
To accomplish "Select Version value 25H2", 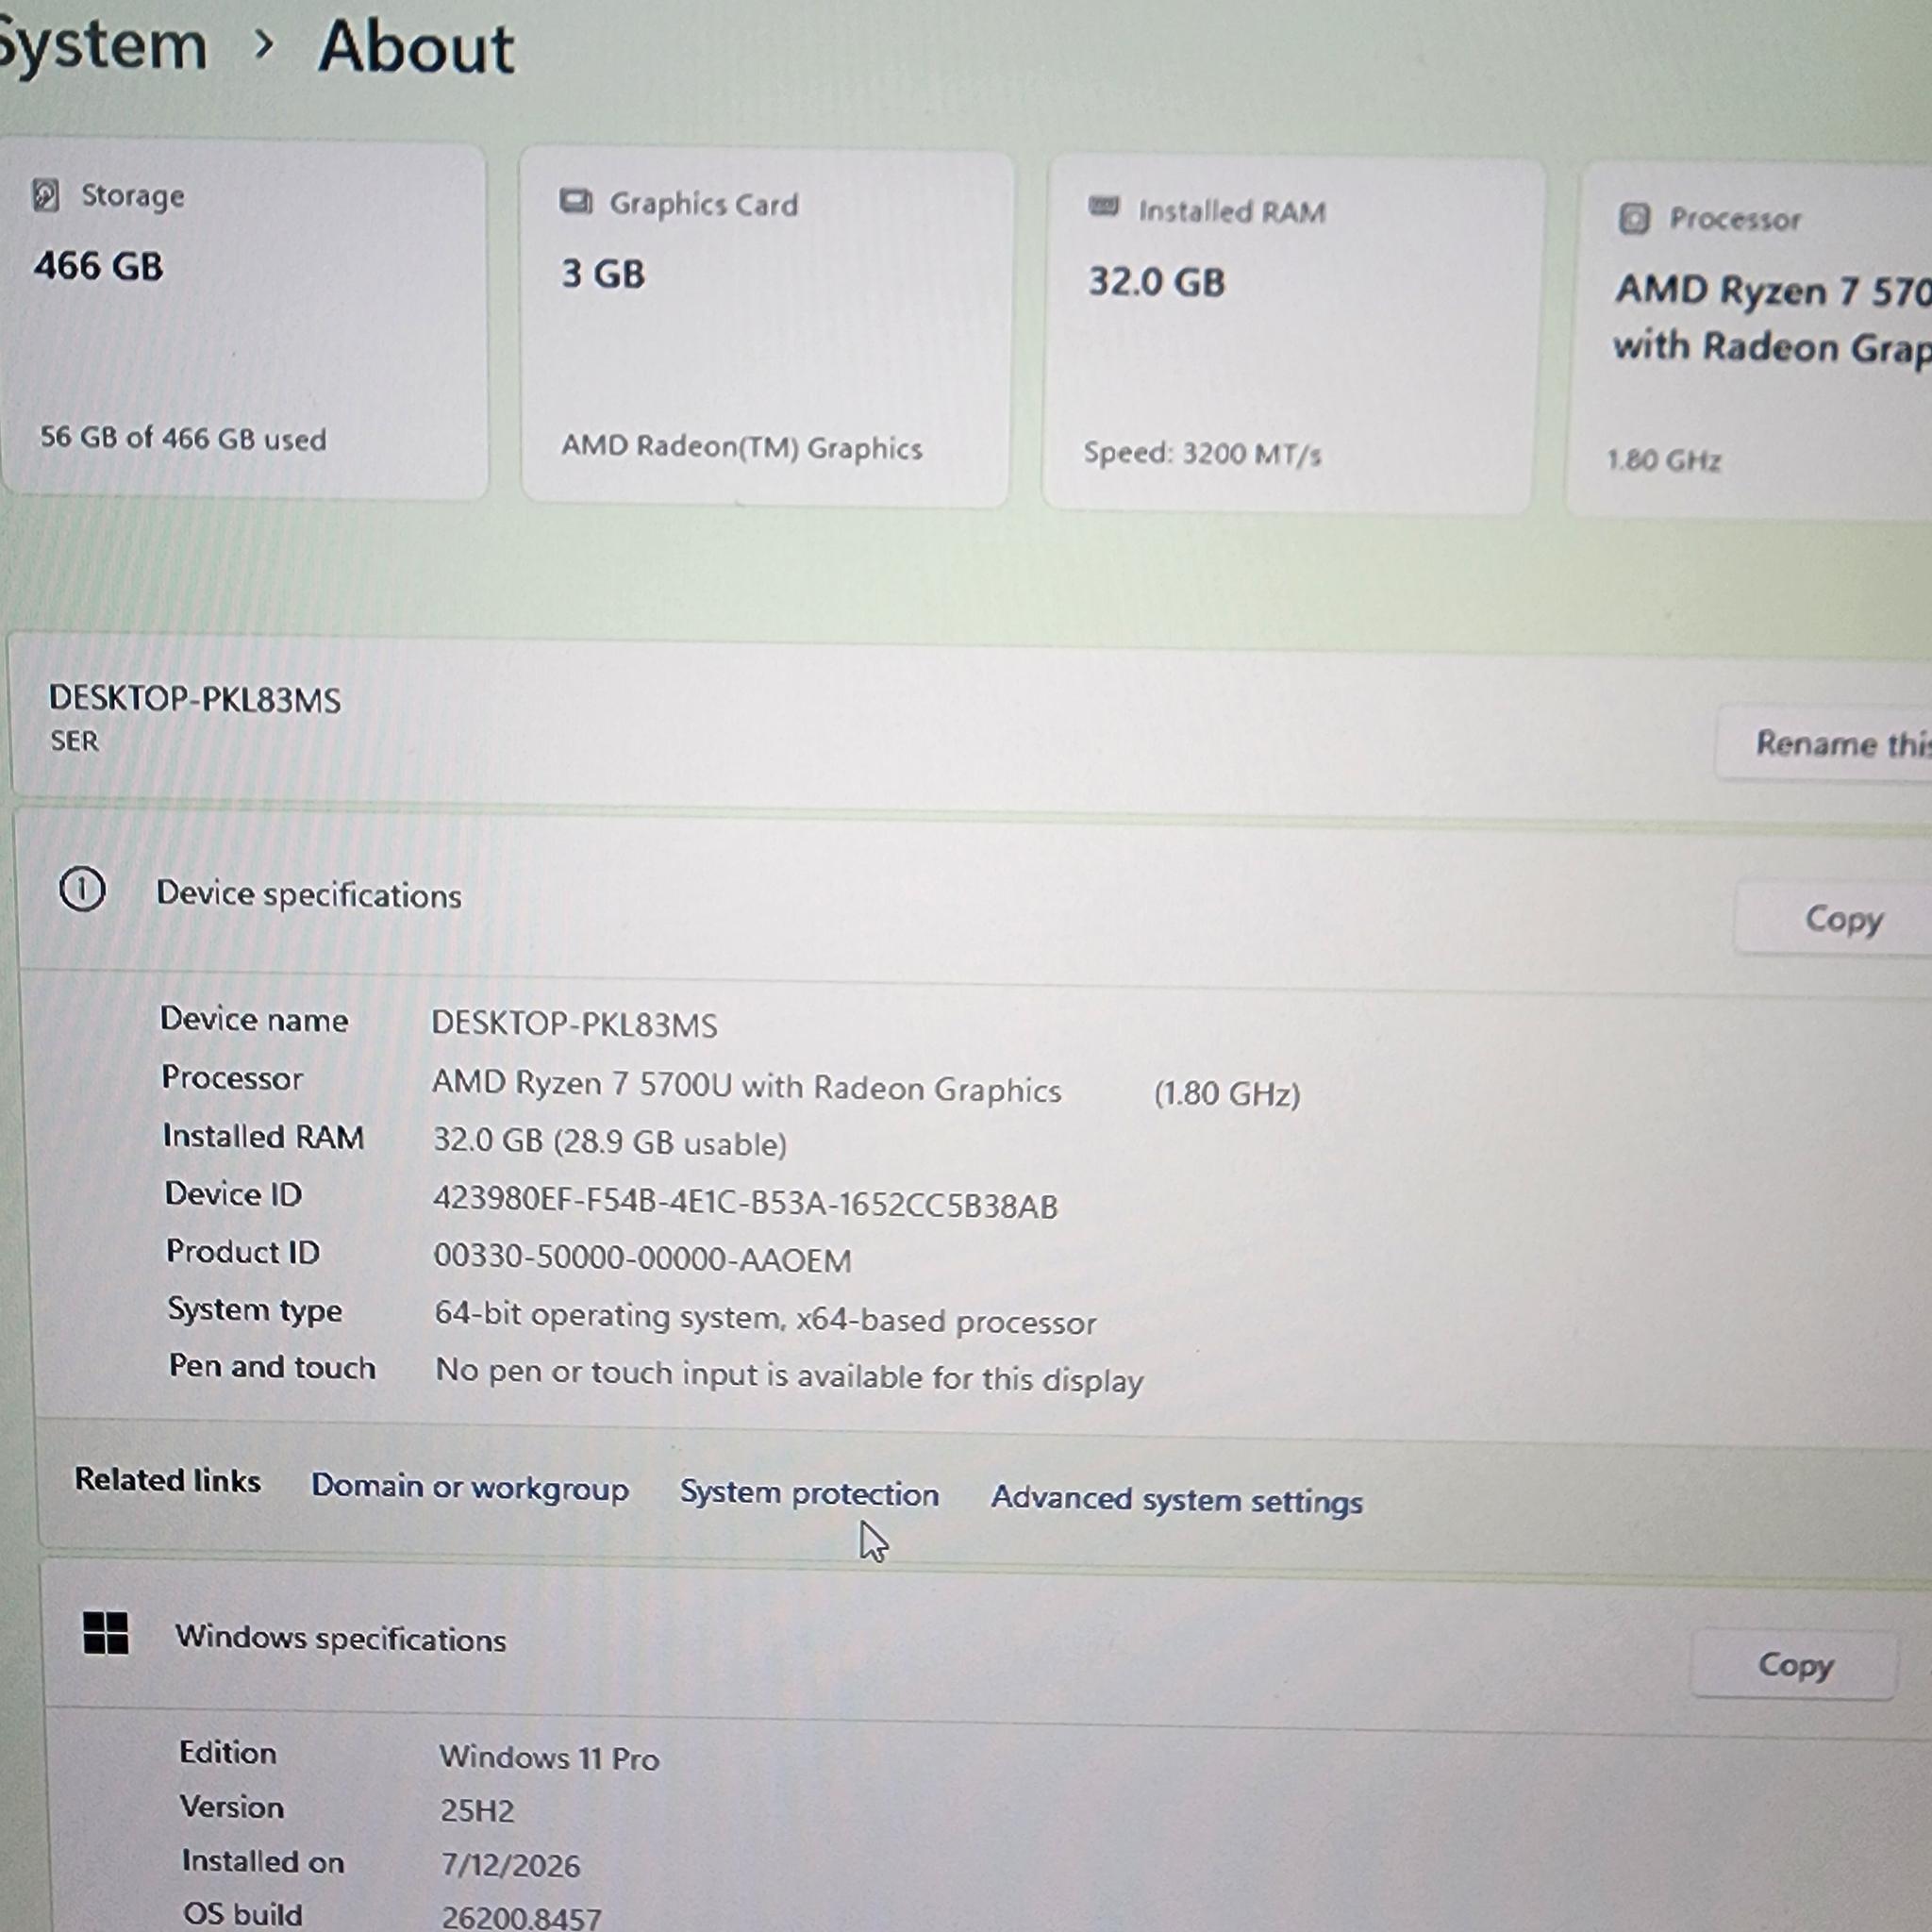I will point(478,1811).
